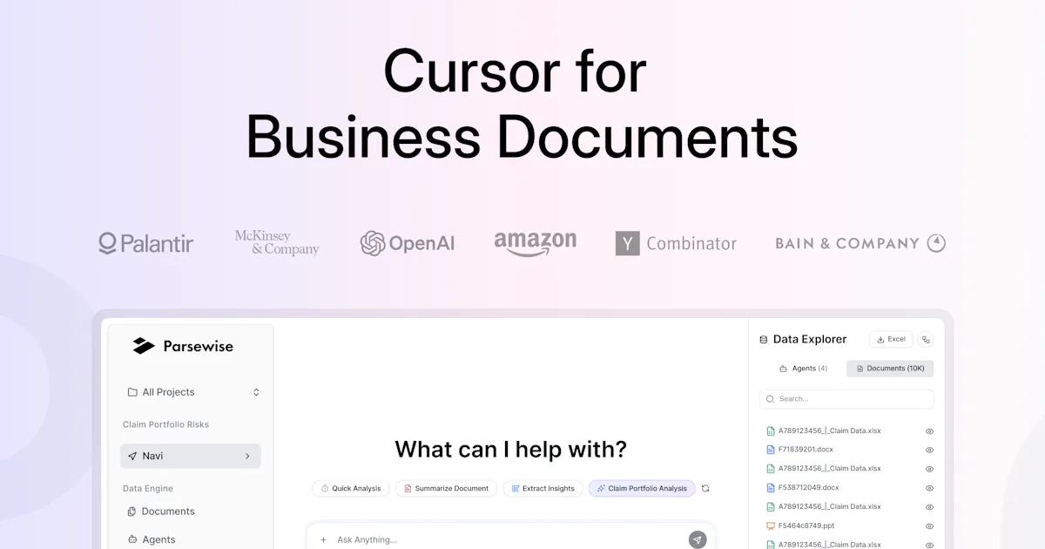Click the Extract Insights list icon
1045x549 pixels.
[x=516, y=489]
